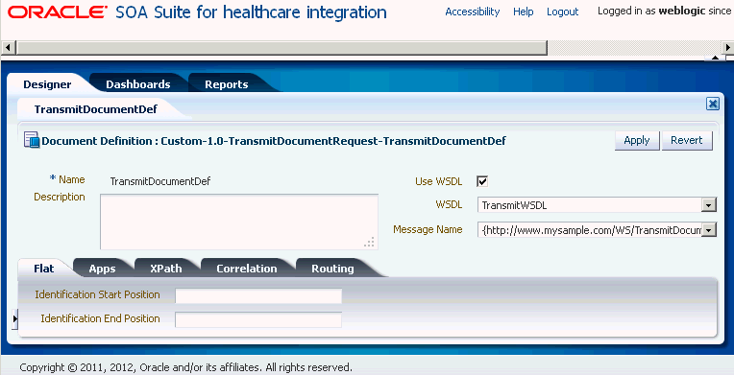Click the Document Definition title text

274,141
